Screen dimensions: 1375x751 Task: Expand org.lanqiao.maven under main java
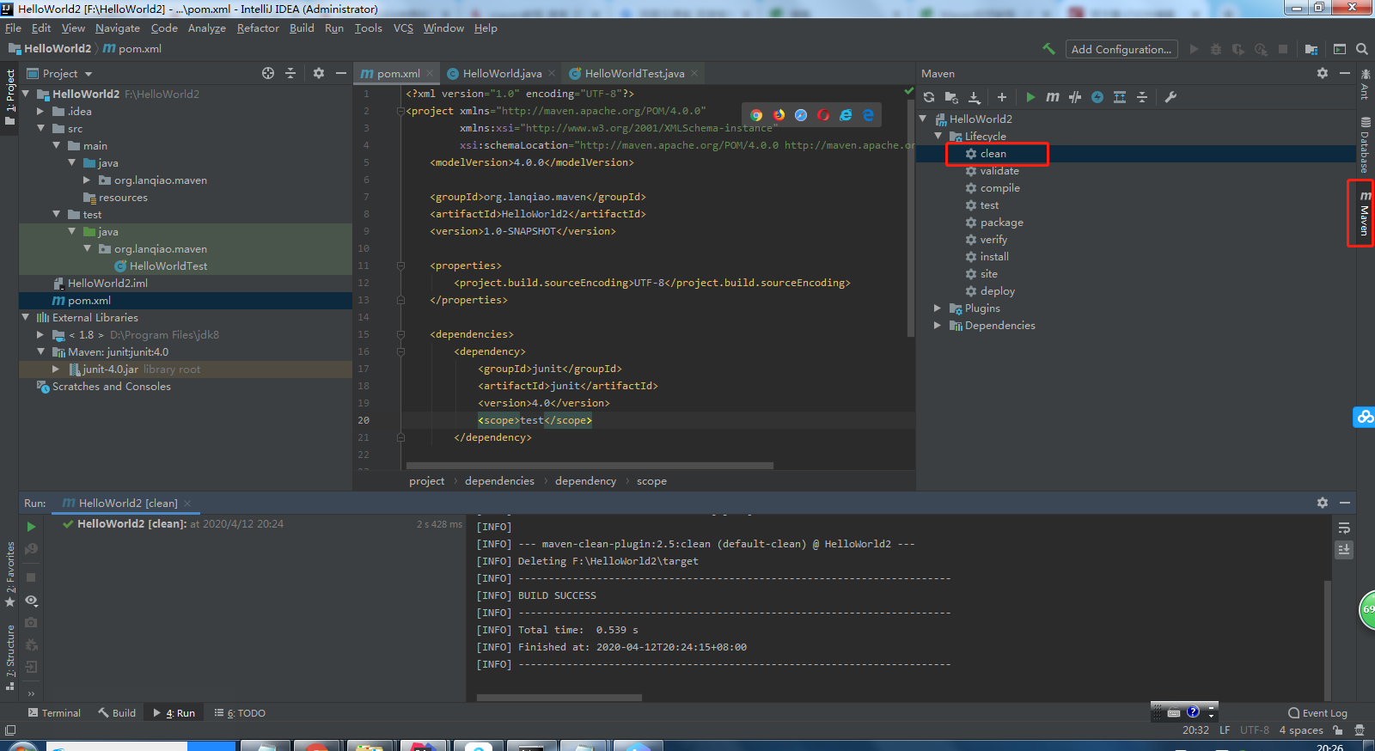(87, 180)
